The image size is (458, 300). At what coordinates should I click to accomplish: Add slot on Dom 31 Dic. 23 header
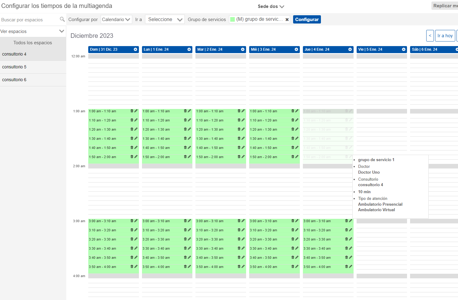tap(135, 49)
